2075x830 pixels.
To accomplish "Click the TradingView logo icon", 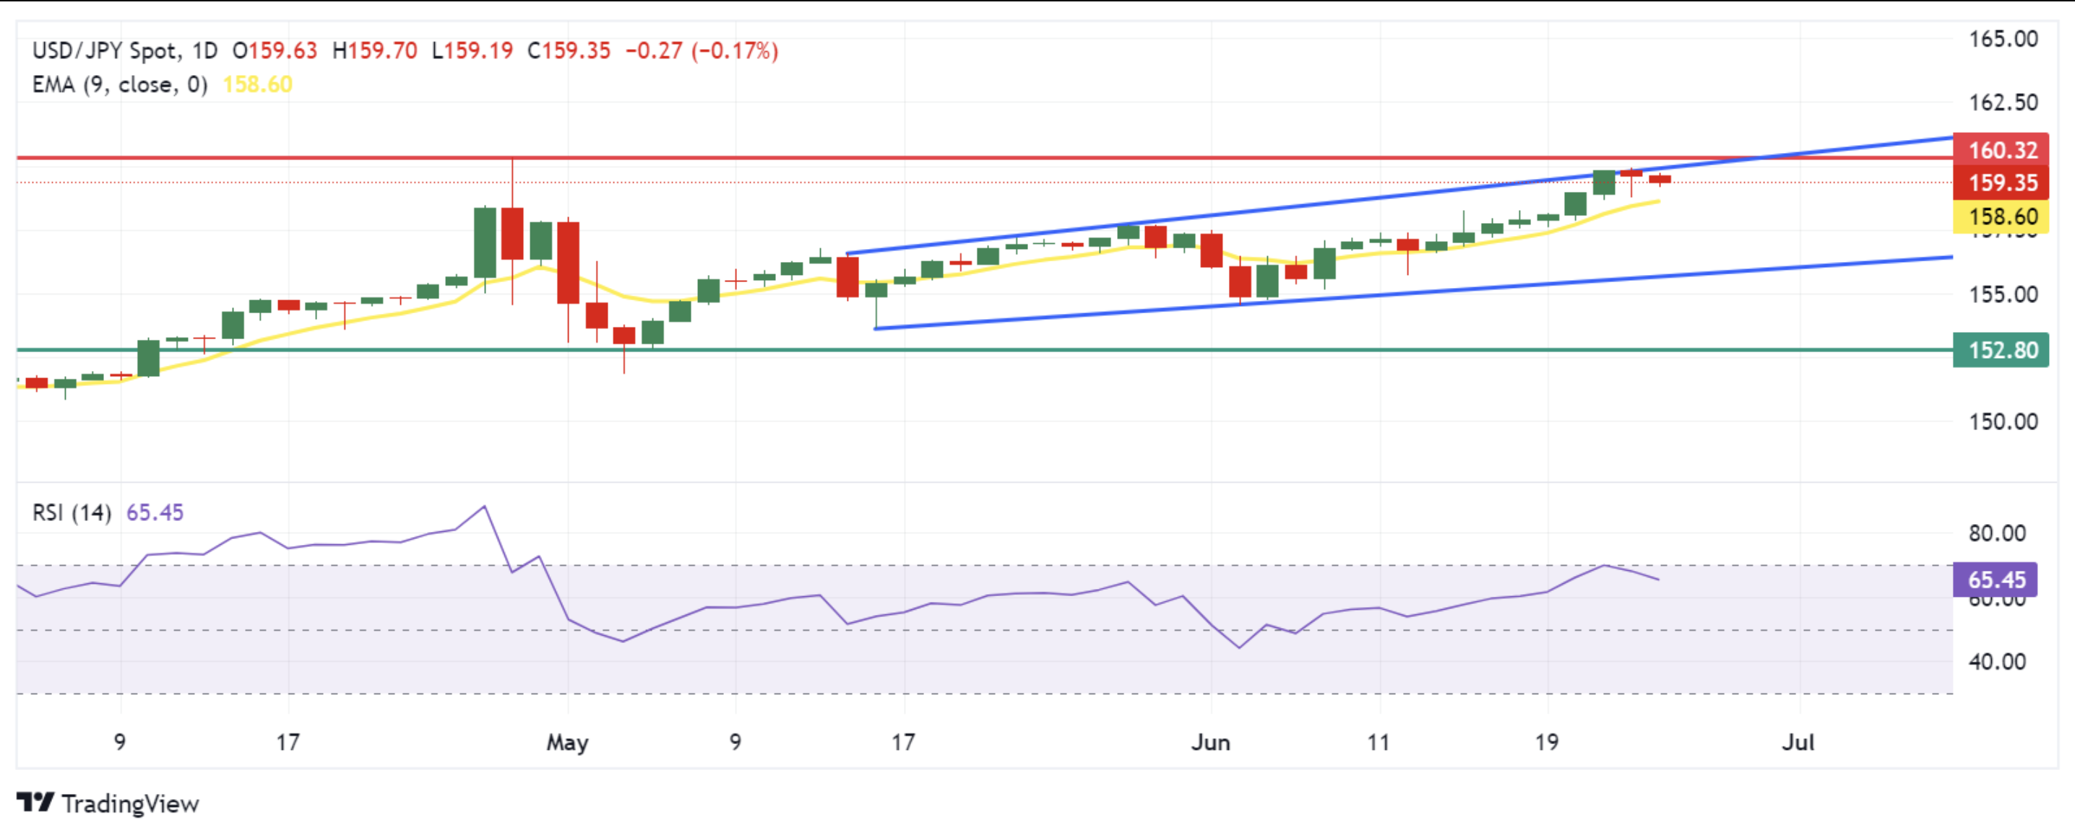I will [x=35, y=803].
